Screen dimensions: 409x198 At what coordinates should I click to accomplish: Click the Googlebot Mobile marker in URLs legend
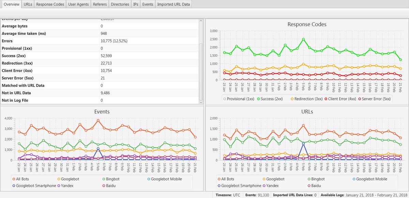click(x=354, y=179)
